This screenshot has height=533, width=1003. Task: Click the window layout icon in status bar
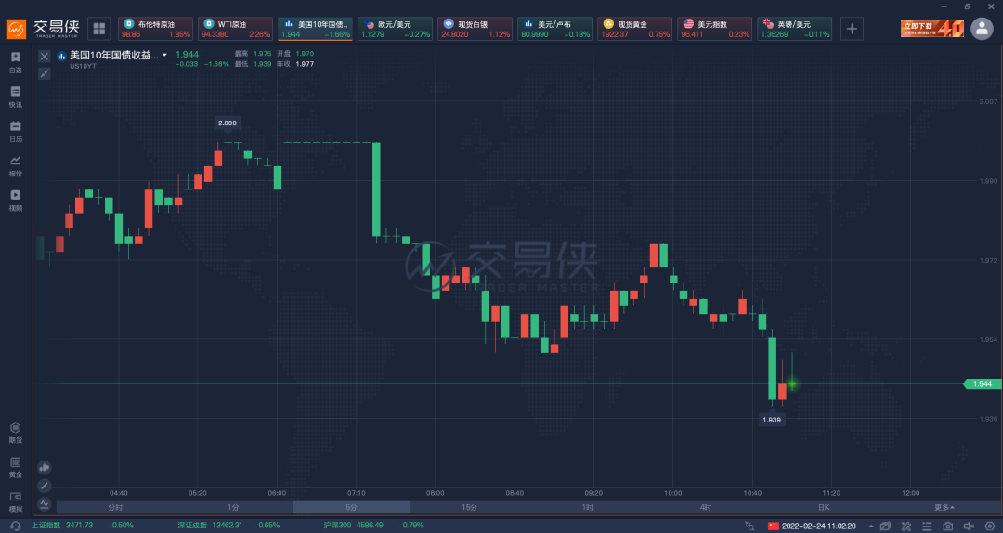click(x=885, y=526)
